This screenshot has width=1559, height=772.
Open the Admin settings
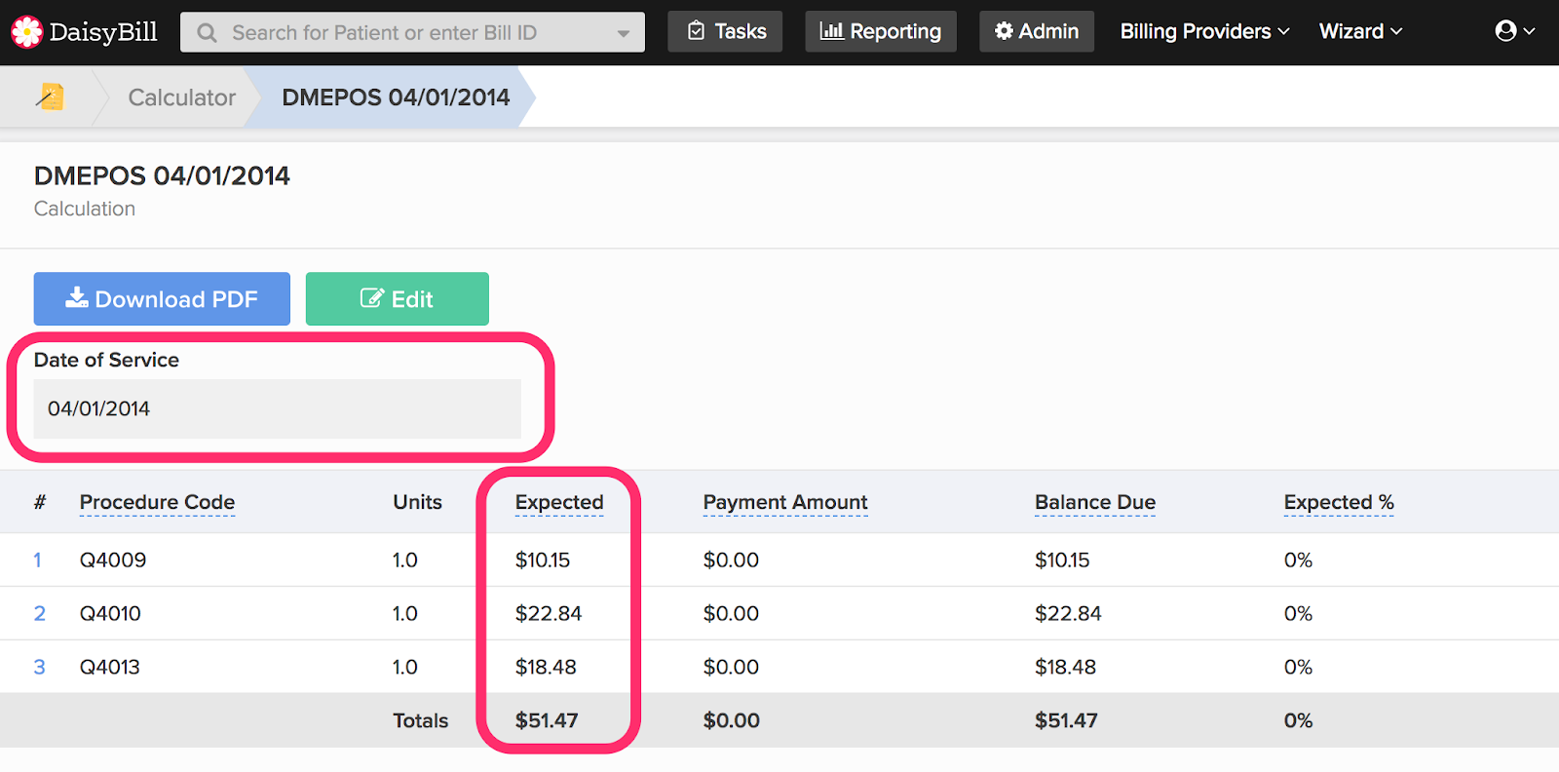pyautogui.click(x=1037, y=31)
